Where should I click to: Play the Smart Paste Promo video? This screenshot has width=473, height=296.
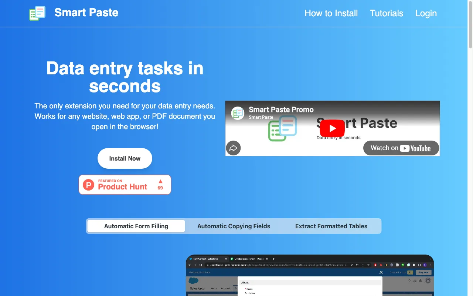(x=332, y=128)
